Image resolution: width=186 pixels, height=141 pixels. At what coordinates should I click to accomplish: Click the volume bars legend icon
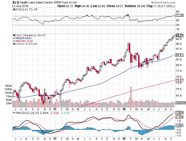[x=14, y=44]
